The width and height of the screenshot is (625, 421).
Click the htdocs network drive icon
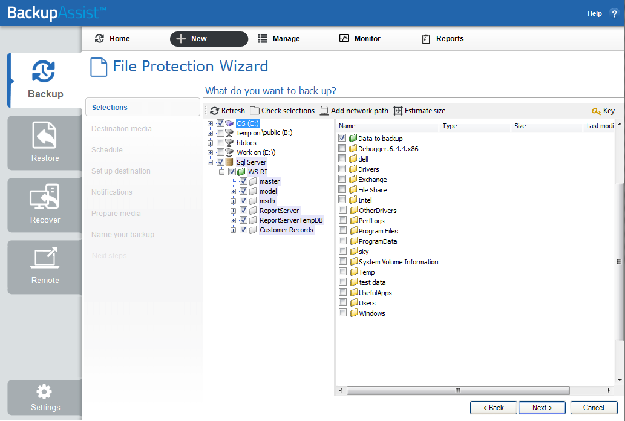(x=229, y=142)
